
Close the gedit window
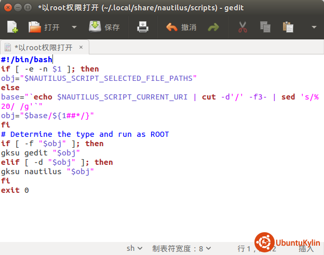click(7, 8)
